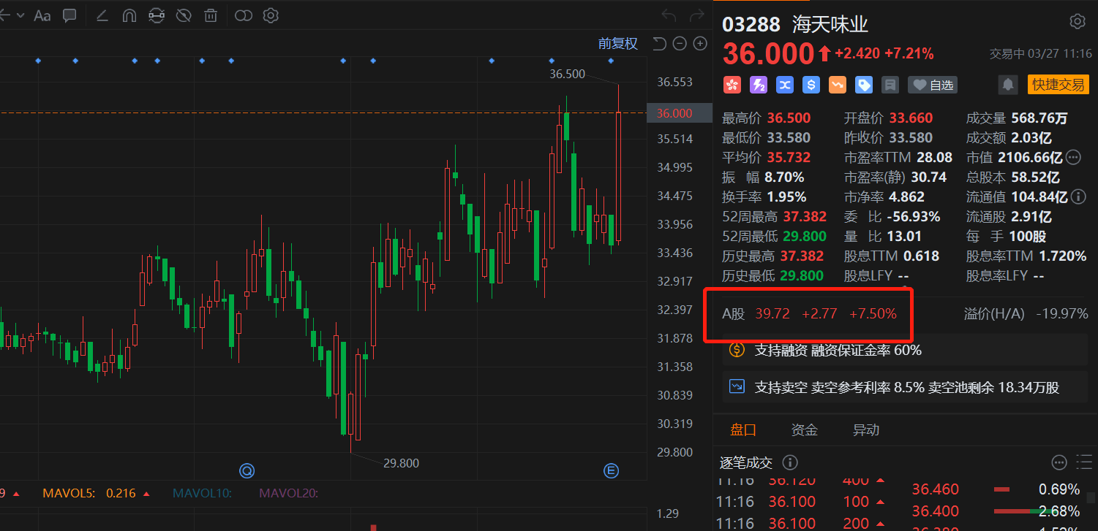Open the 前复权 adjustment dropdown
Screen dimensions: 1098x531
pos(617,44)
